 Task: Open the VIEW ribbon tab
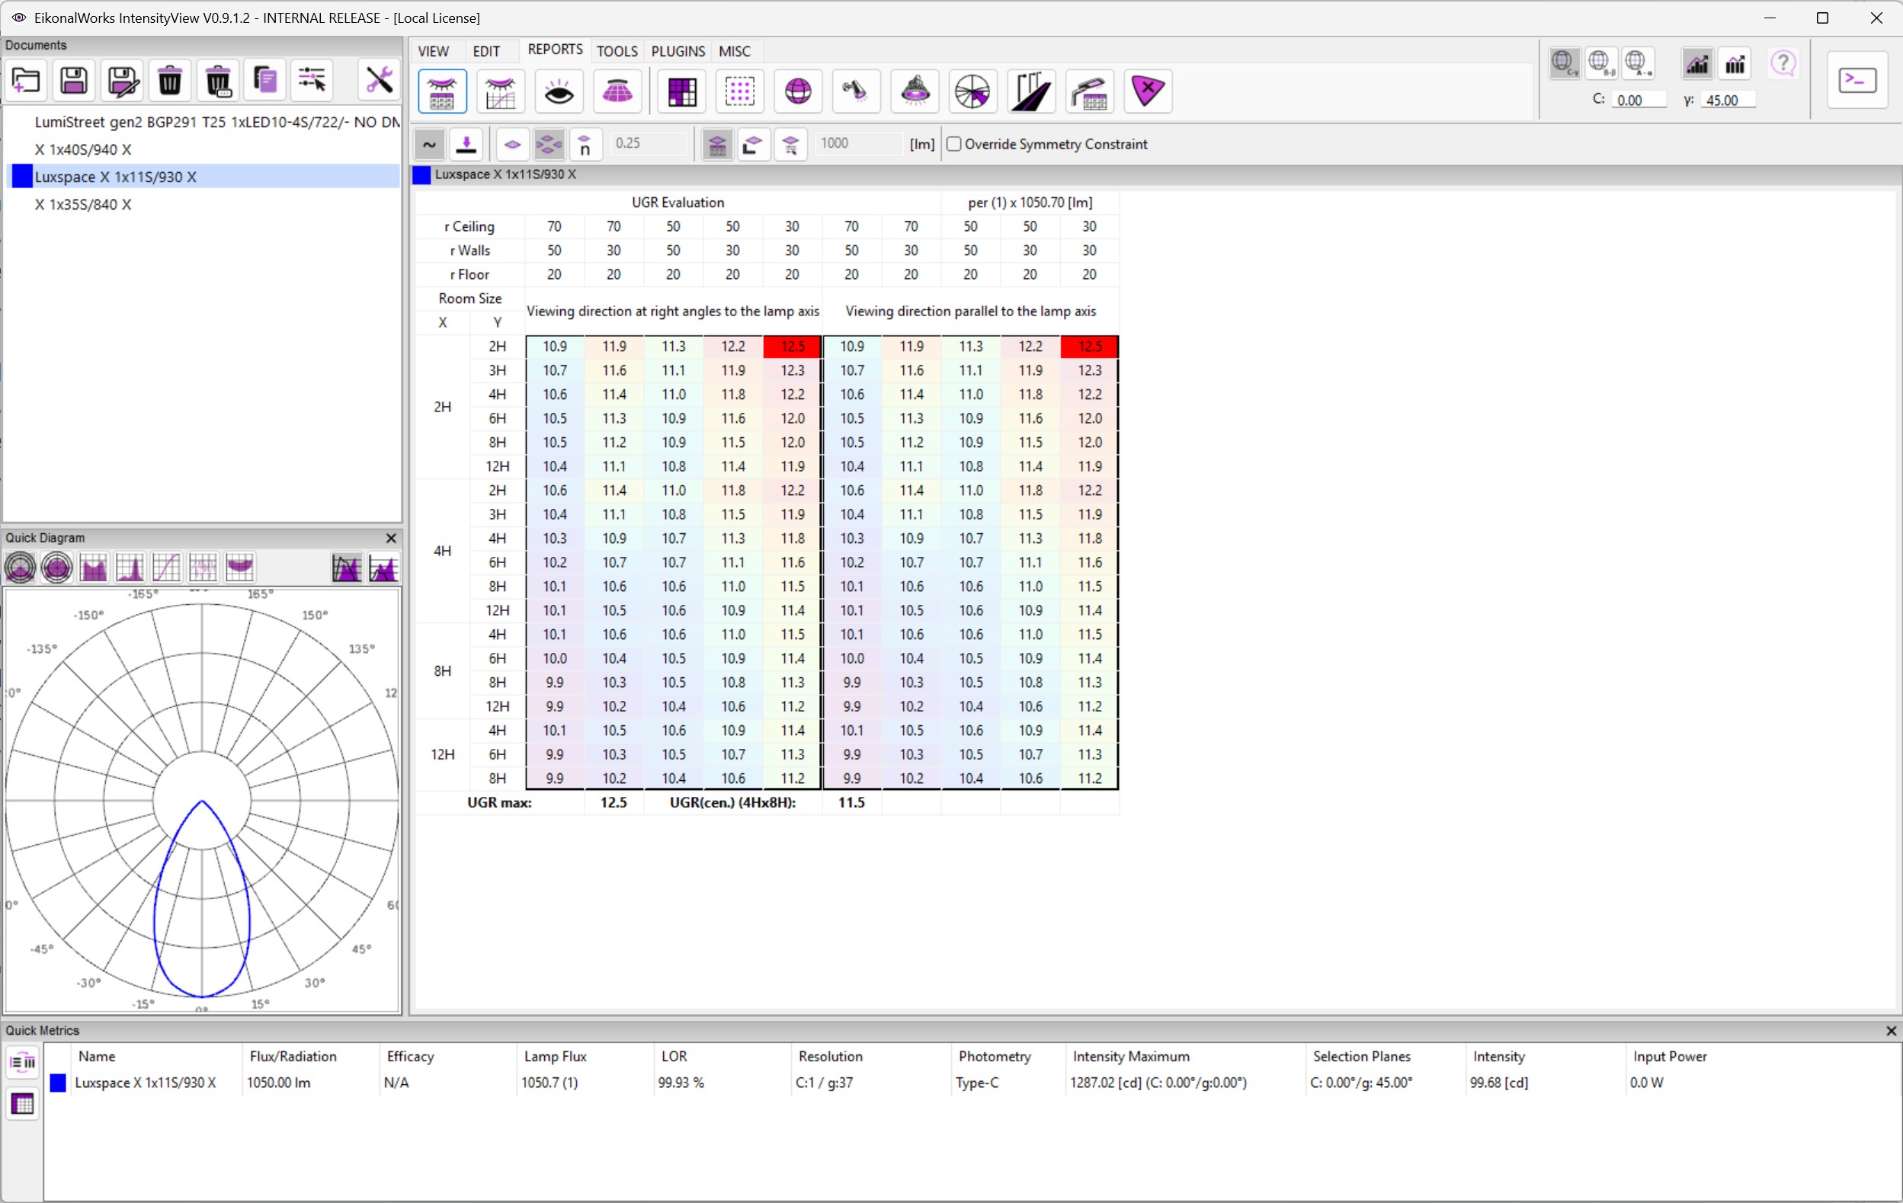[x=433, y=51]
